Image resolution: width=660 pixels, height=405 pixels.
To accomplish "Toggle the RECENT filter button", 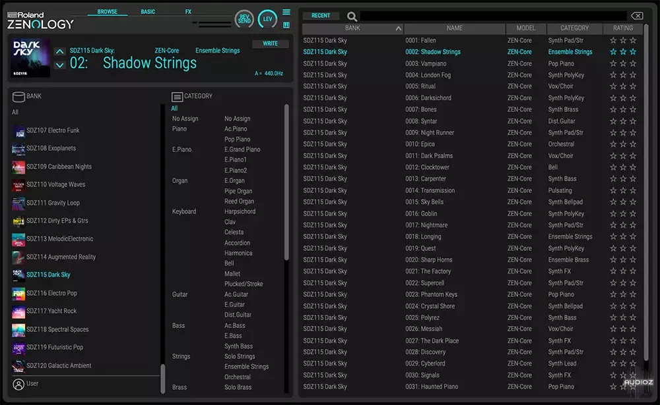I will [321, 16].
